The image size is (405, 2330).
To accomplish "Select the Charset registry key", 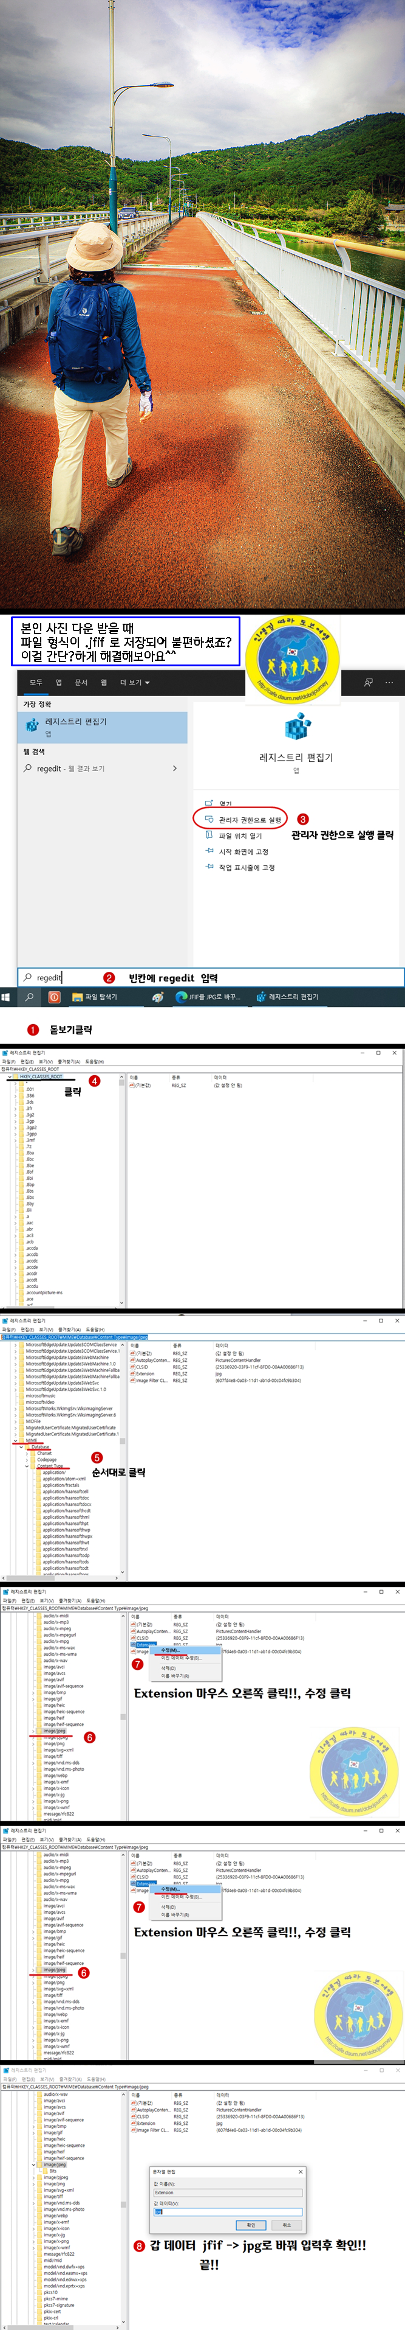I will click(x=44, y=1453).
